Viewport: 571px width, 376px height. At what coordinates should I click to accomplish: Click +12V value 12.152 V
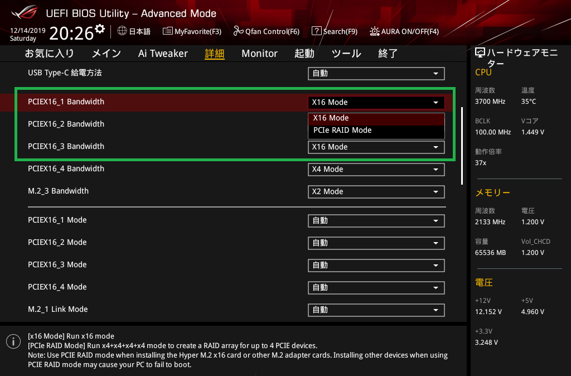(488, 312)
